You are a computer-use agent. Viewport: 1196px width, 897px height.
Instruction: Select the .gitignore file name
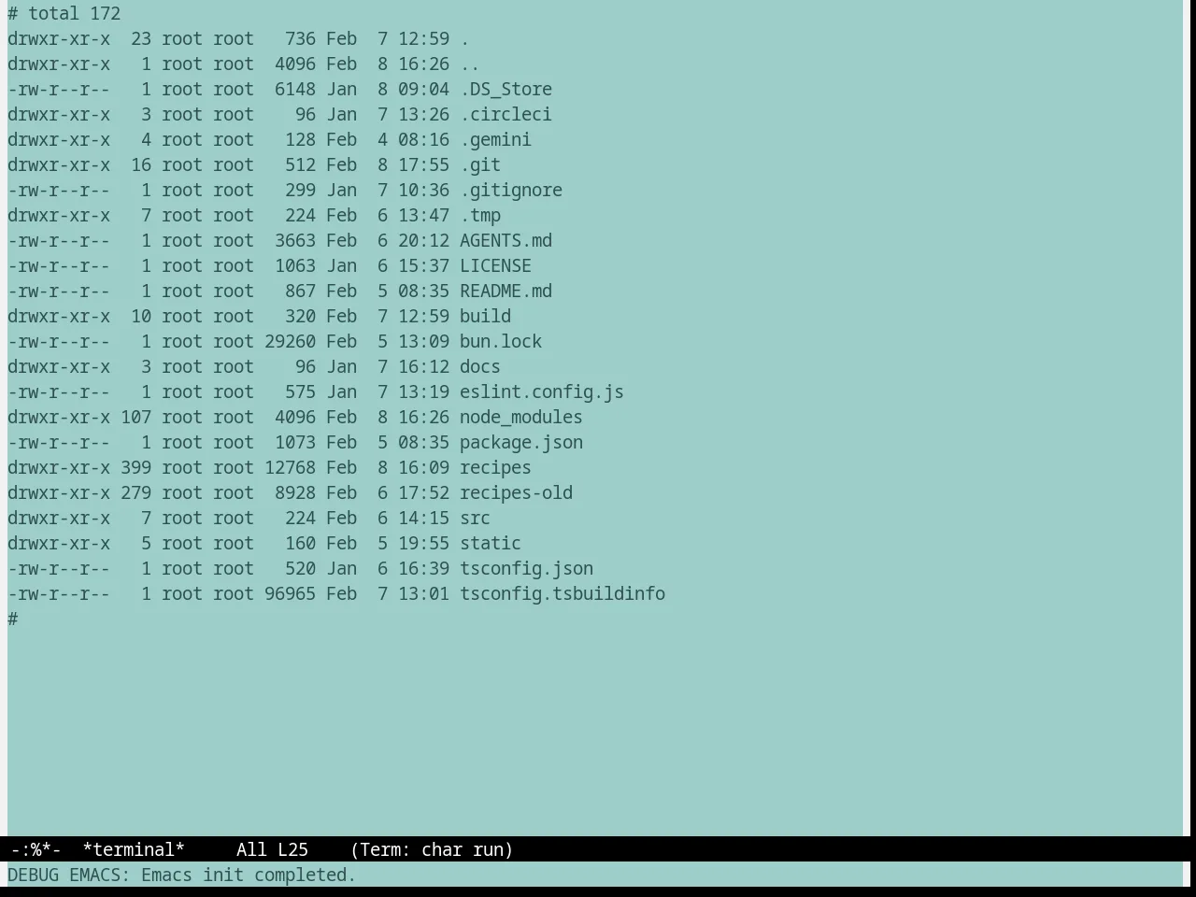511,190
